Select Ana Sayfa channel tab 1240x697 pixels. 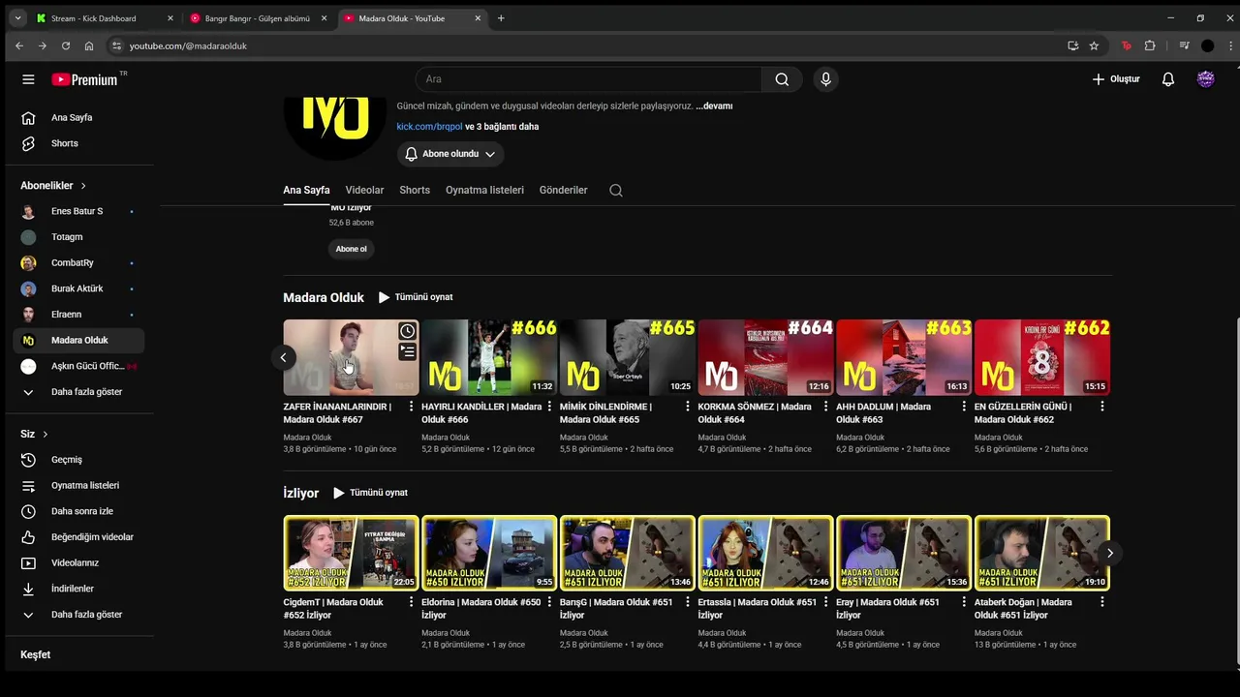point(306,191)
